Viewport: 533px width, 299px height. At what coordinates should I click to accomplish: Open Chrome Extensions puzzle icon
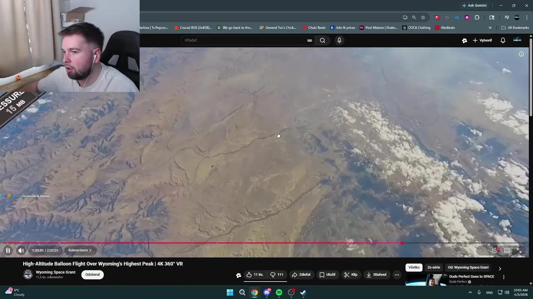tap(477, 17)
